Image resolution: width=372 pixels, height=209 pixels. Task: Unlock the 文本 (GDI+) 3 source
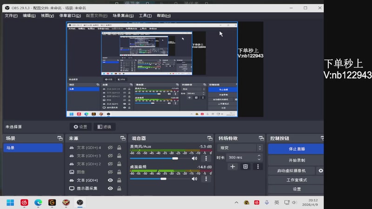tap(119, 156)
